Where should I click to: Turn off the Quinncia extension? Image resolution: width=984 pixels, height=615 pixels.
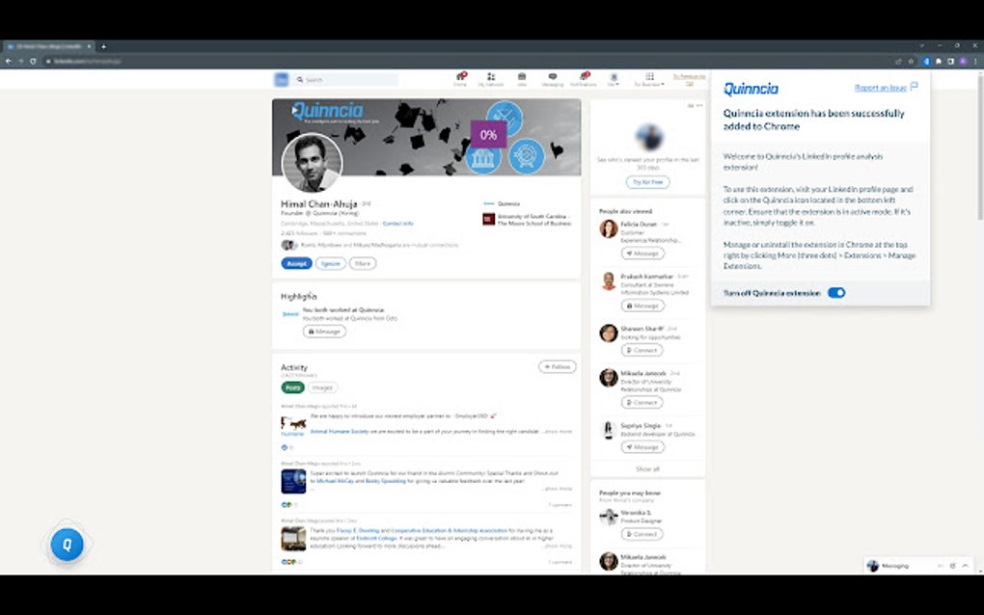pyautogui.click(x=836, y=292)
